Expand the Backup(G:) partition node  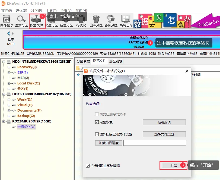[9, 116]
